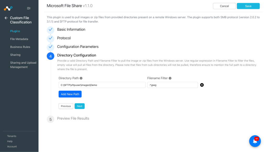The image size is (268, 152).
Task: Click the Microsoft File Share v1.1.0 heading
Action: click(70, 6)
